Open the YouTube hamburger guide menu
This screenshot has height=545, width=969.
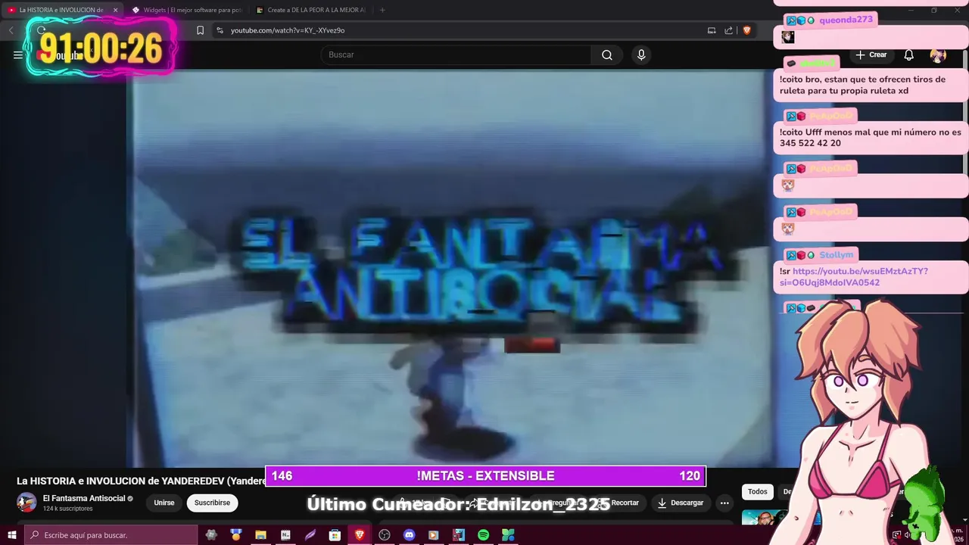click(18, 54)
